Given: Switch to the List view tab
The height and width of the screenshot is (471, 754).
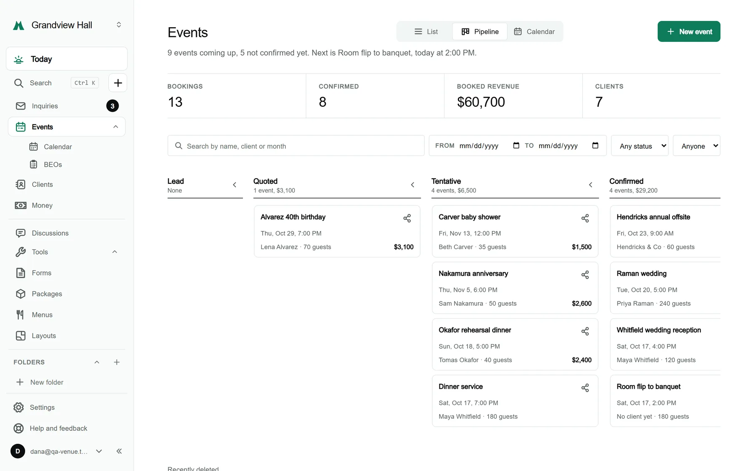Looking at the screenshot, I should [426, 31].
